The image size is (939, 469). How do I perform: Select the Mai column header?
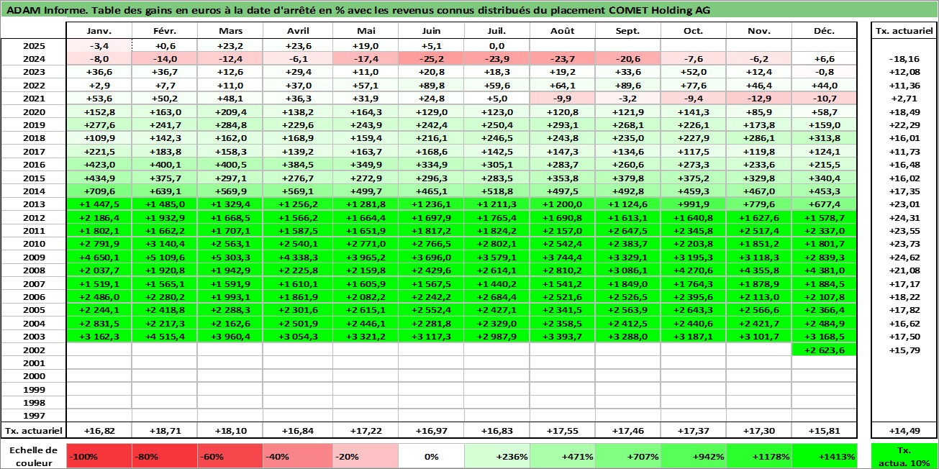[x=365, y=32]
